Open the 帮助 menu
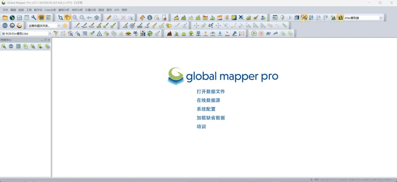The height and width of the screenshot is (182, 397). pos(124,10)
